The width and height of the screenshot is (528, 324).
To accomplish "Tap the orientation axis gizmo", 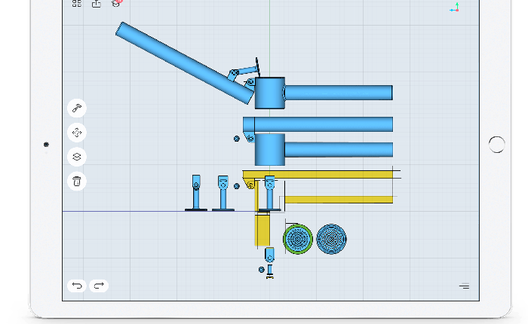I will point(455,8).
